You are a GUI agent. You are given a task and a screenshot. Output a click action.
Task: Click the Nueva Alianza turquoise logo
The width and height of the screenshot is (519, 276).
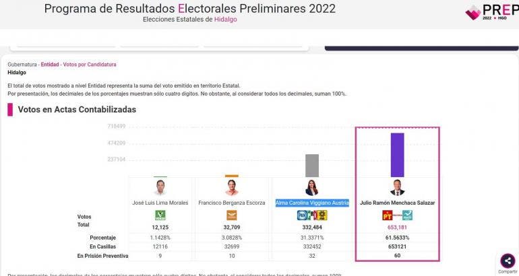click(407, 215)
